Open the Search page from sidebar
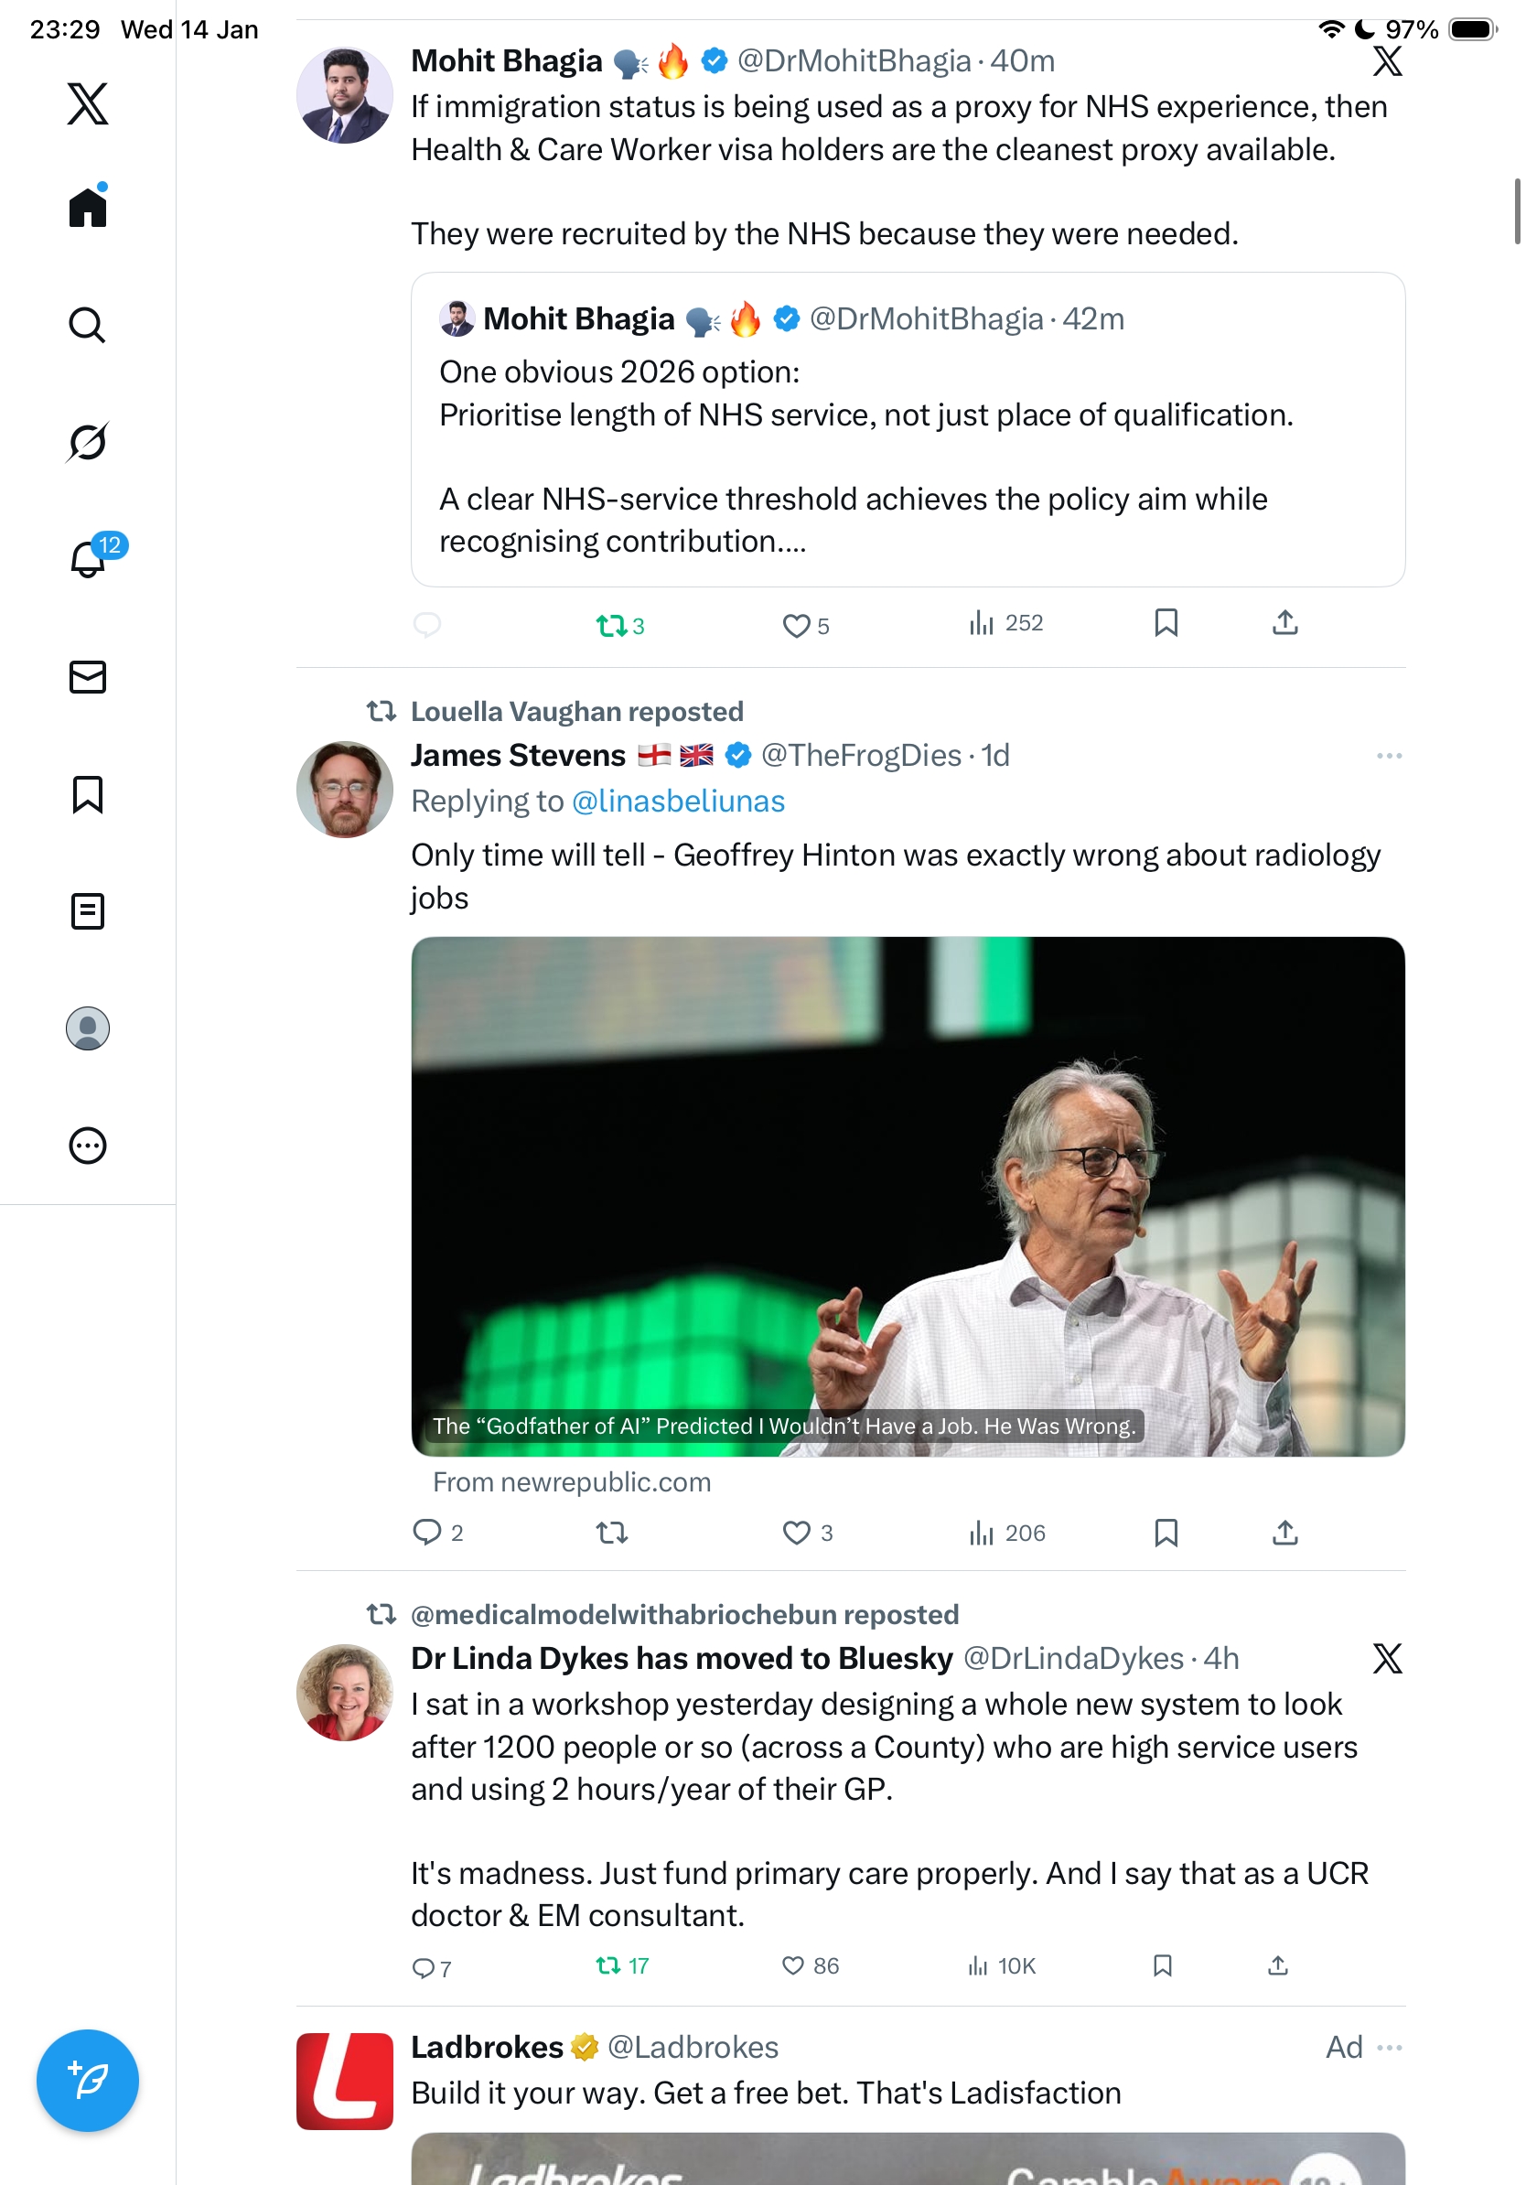1526x2185 pixels. pyautogui.click(x=88, y=325)
